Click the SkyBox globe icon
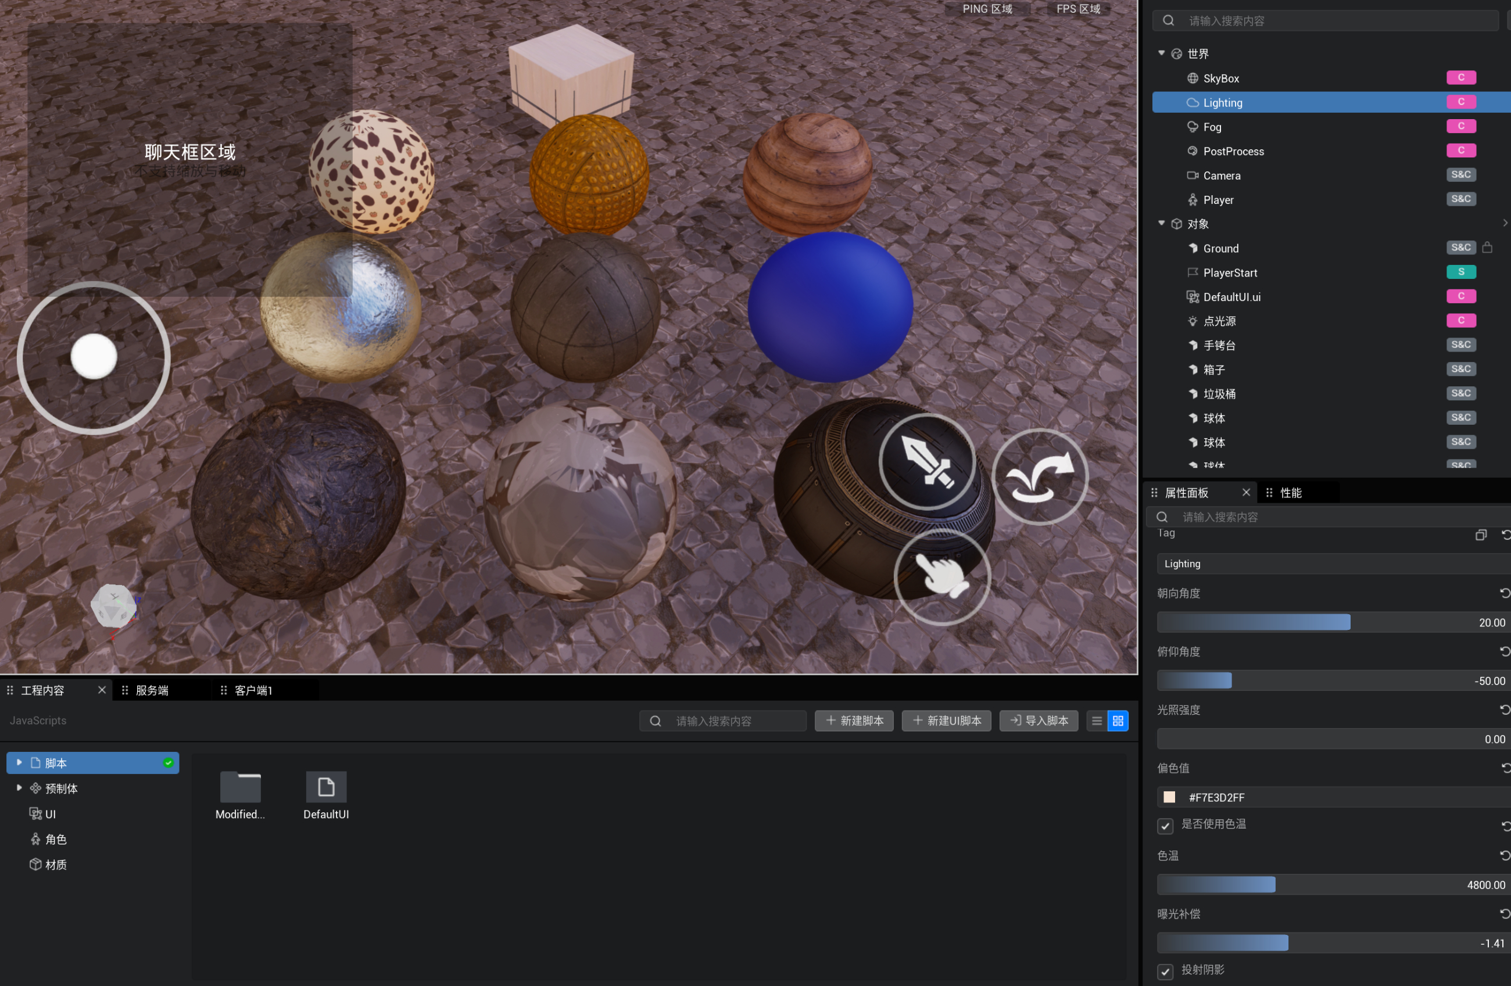Image resolution: width=1511 pixels, height=986 pixels. 1193,78
